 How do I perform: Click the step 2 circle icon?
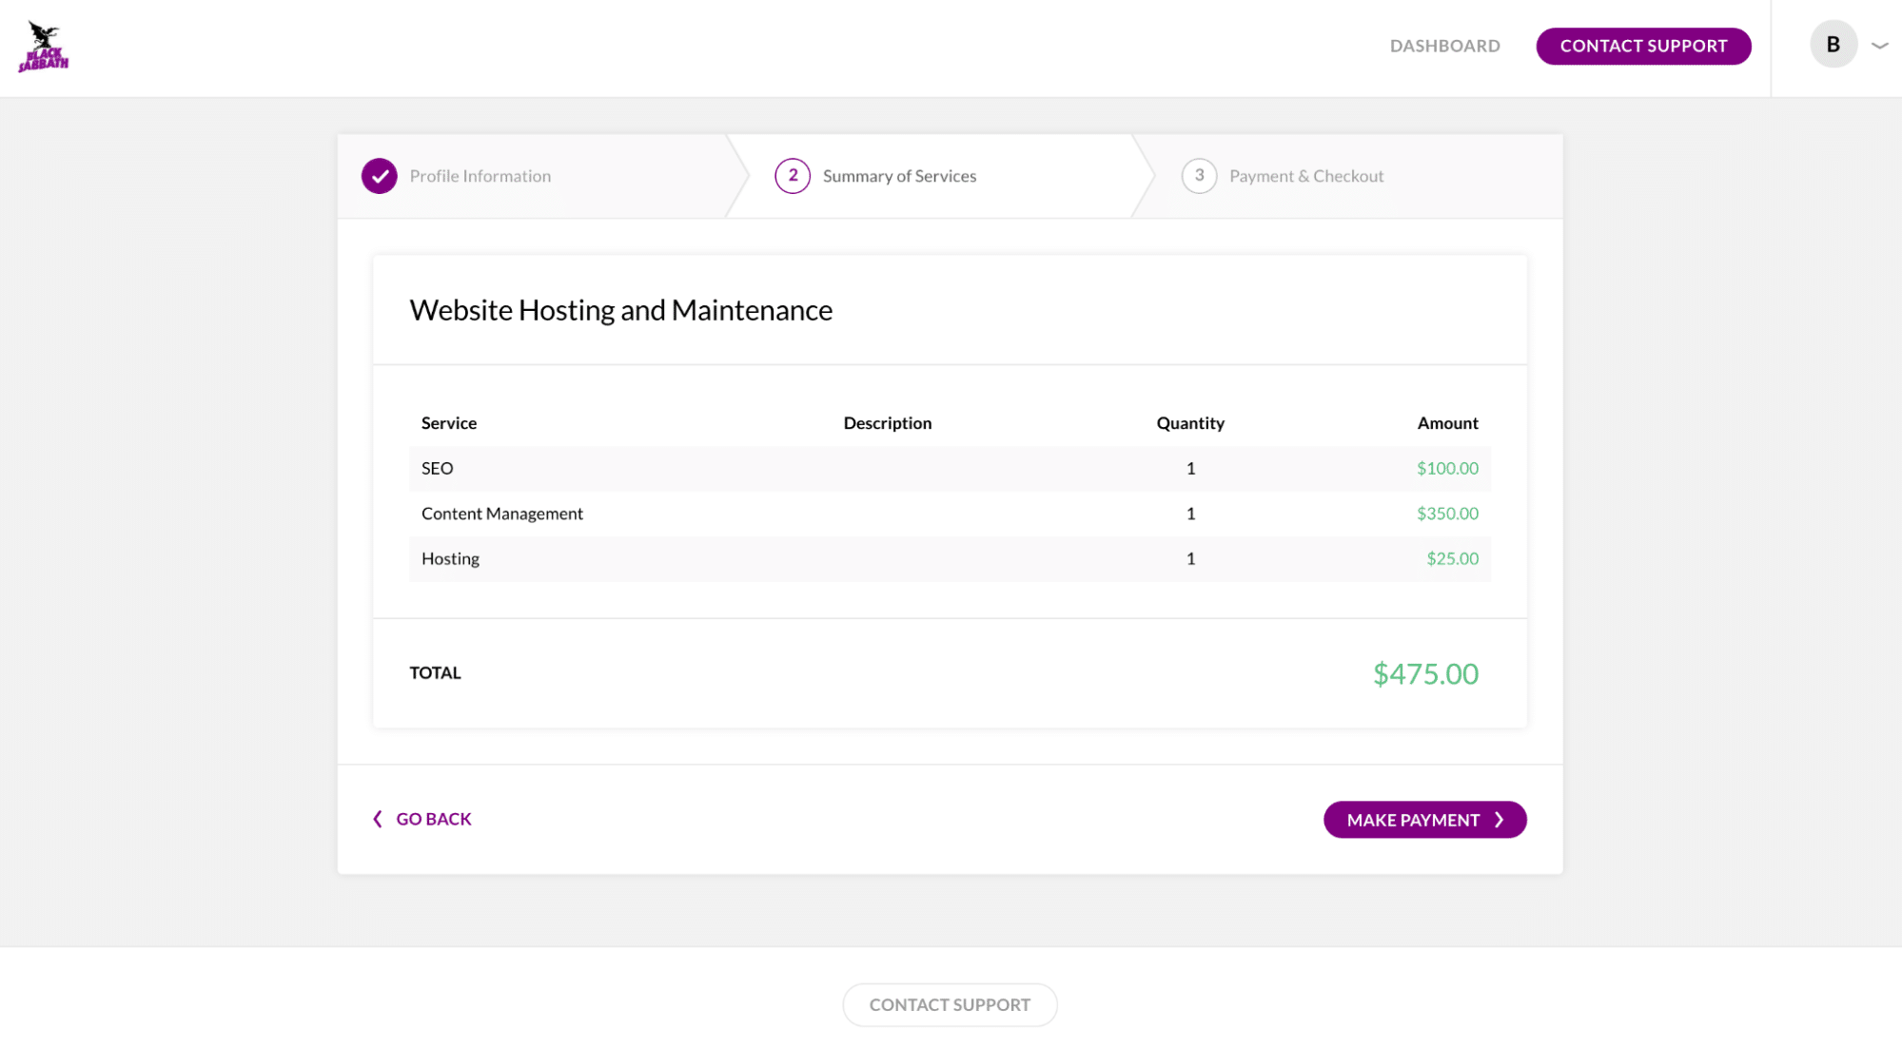792,176
